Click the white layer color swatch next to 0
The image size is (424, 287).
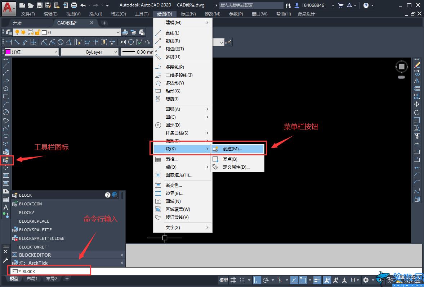[44, 32]
